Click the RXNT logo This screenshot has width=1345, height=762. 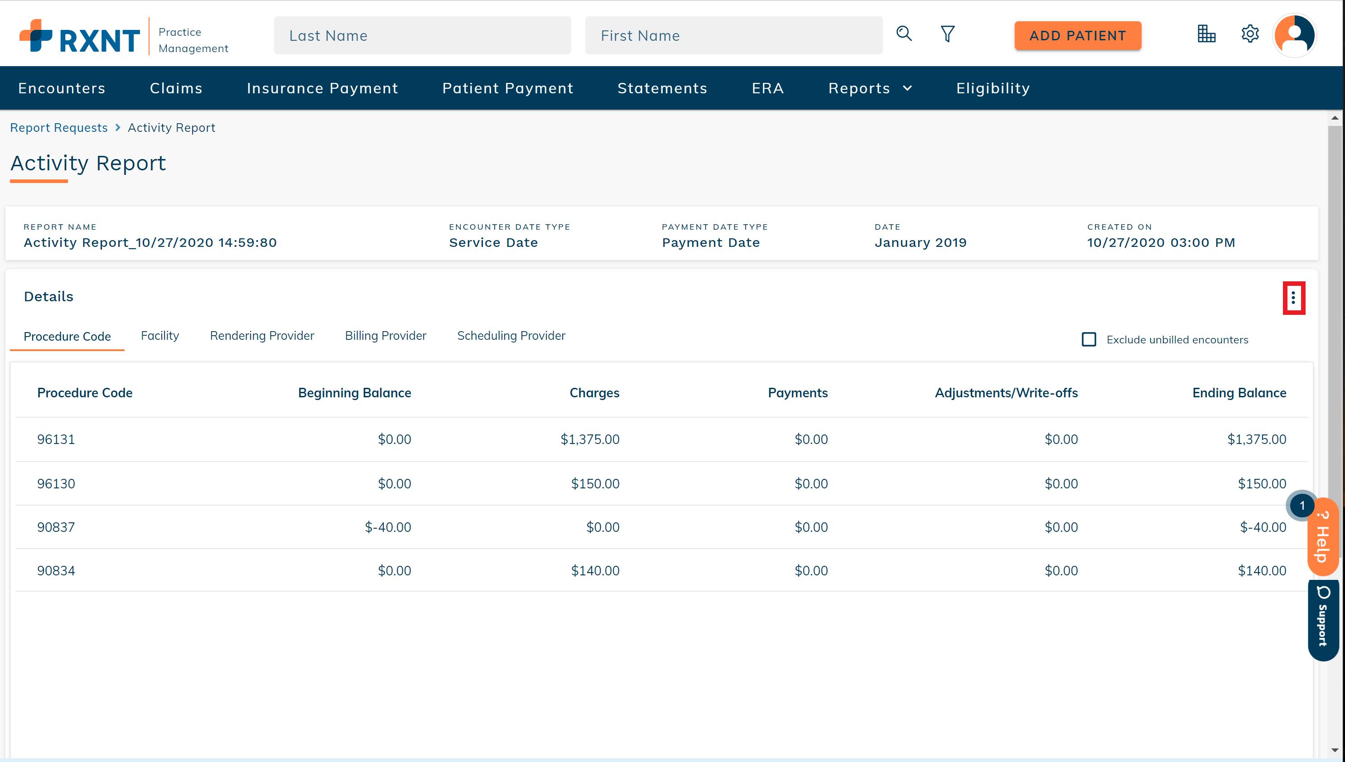coord(80,36)
